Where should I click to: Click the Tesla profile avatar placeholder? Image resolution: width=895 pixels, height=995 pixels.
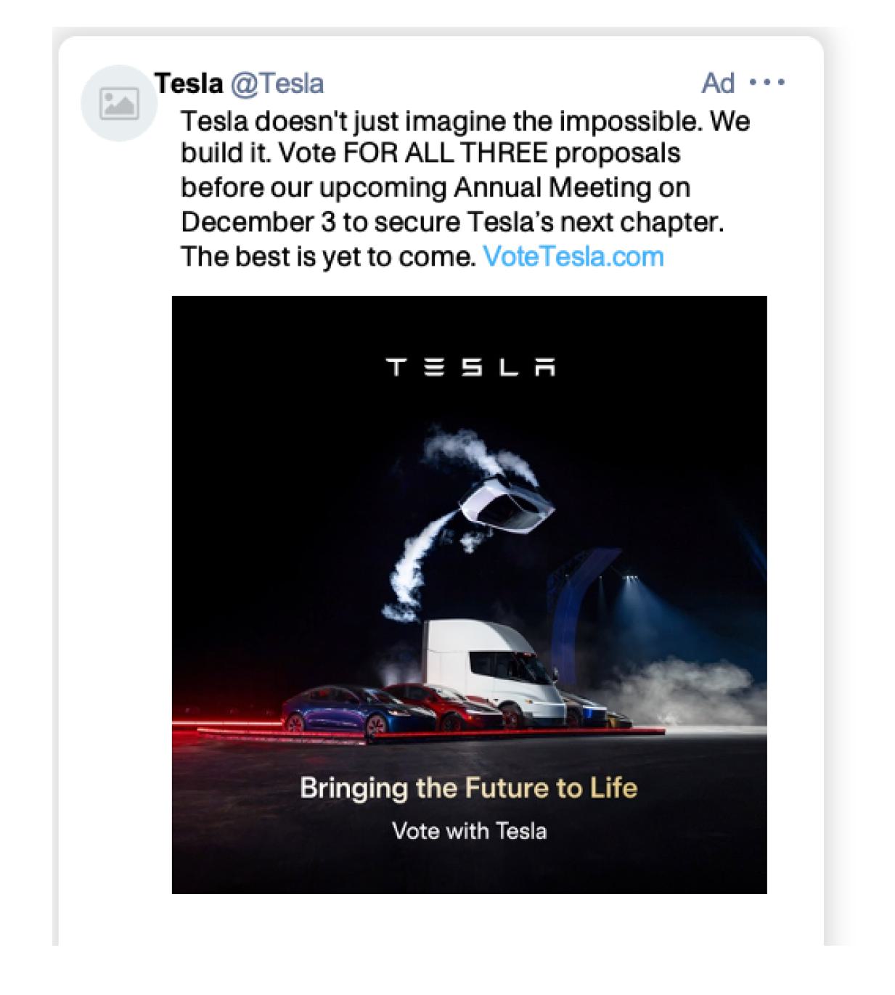[119, 103]
